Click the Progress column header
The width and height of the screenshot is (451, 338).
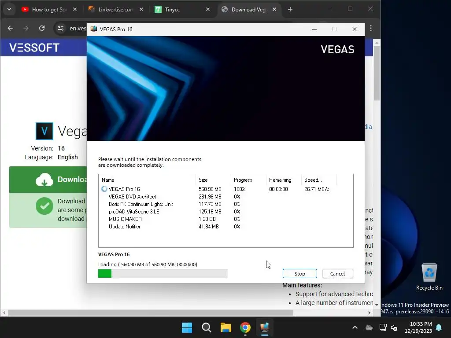[248, 180]
